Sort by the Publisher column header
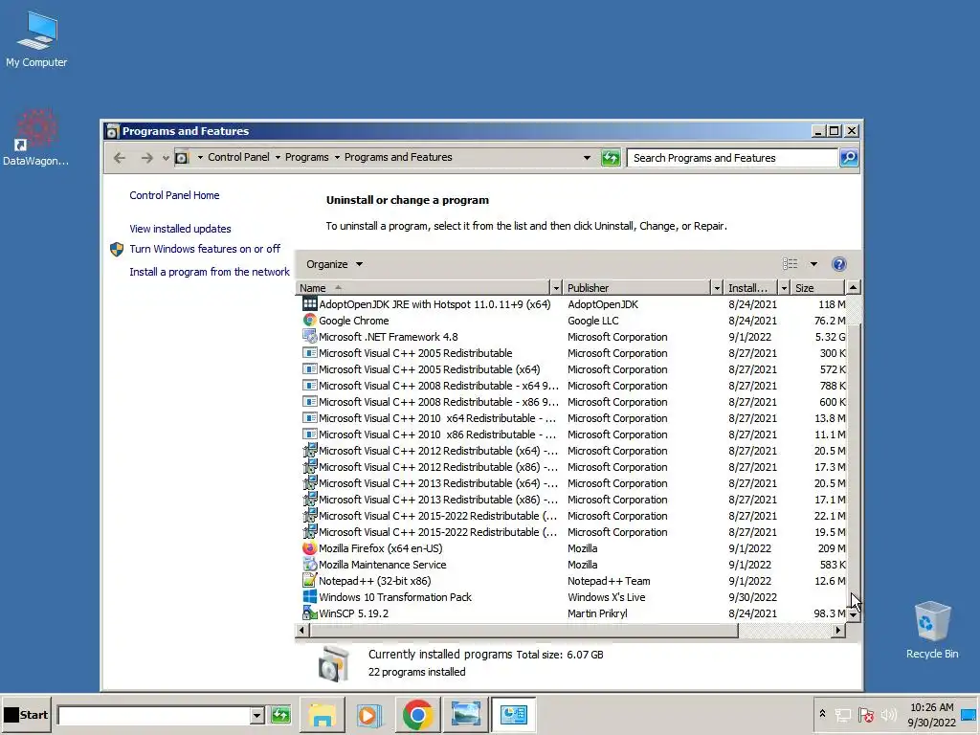This screenshot has width=980, height=735. [636, 287]
